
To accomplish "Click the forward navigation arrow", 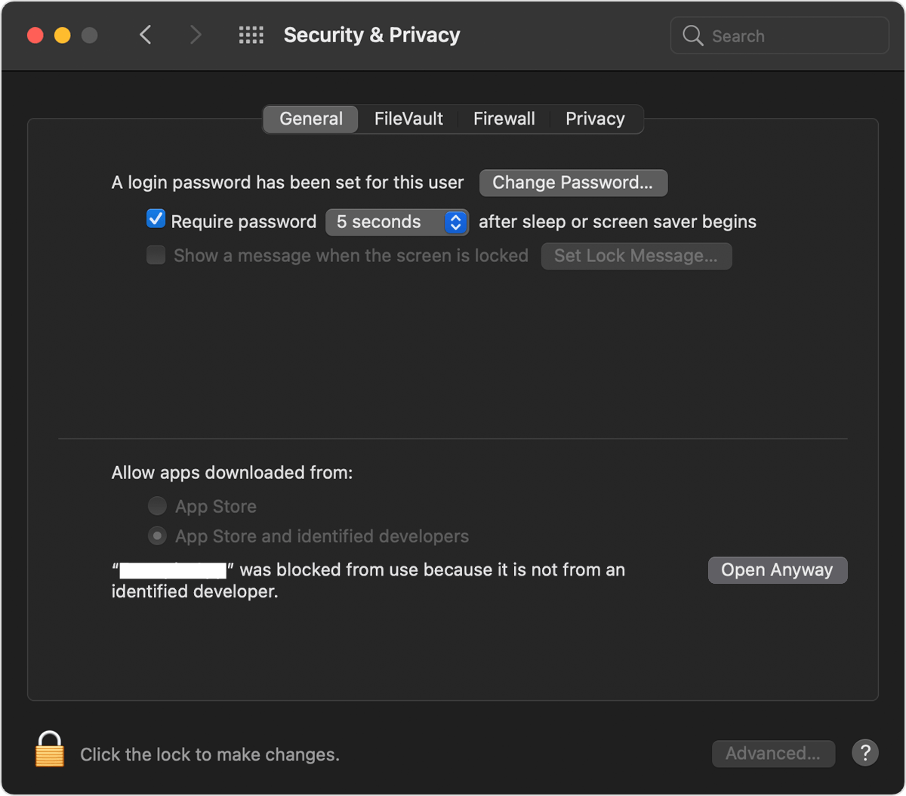I will (196, 35).
